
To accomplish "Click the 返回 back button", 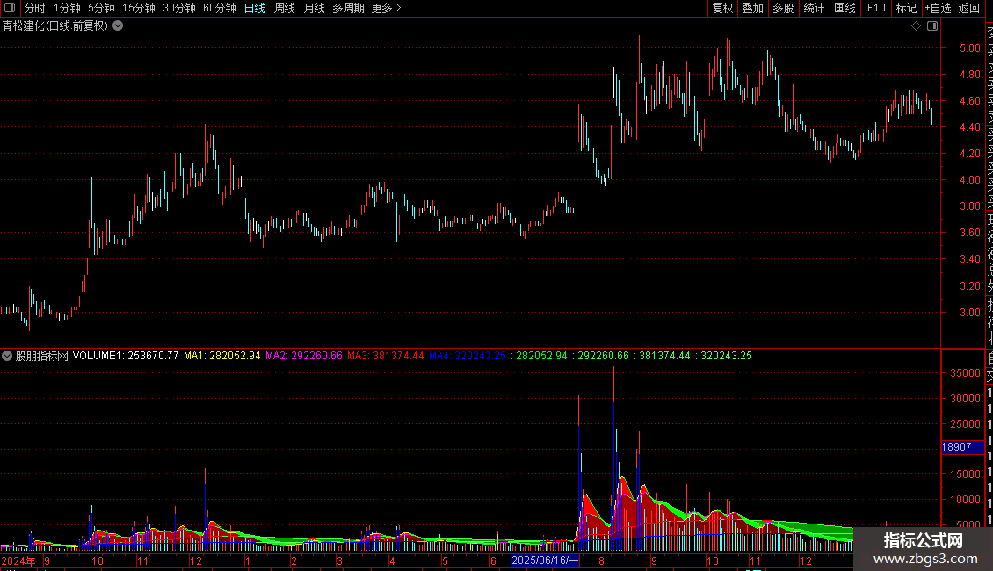I will click(x=969, y=8).
